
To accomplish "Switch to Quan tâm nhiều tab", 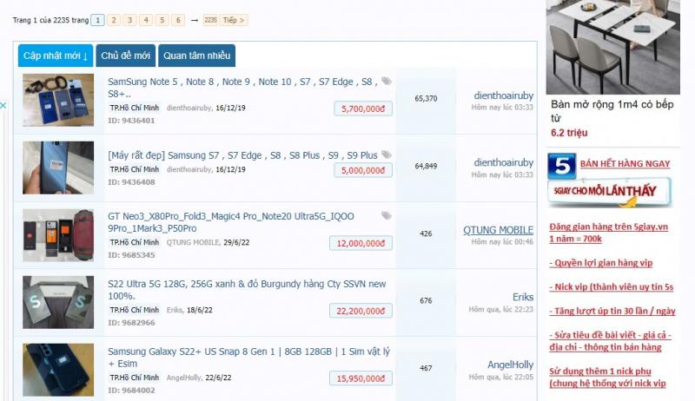I will click(x=197, y=56).
